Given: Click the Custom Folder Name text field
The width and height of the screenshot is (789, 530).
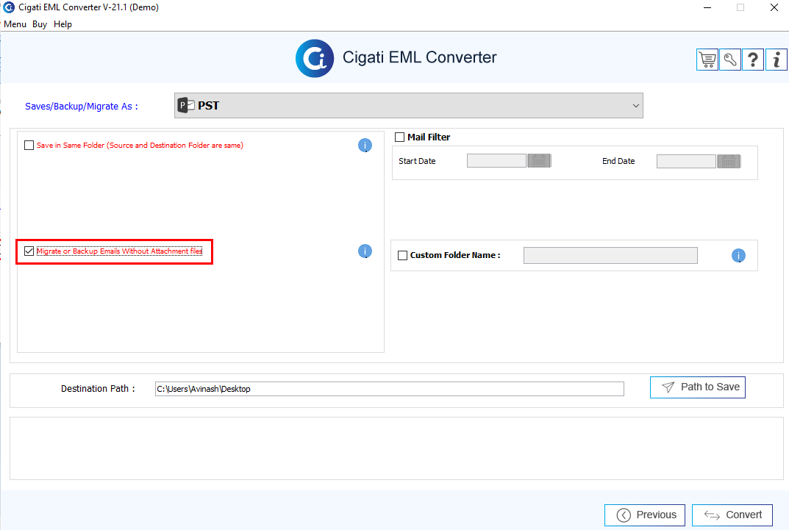Looking at the screenshot, I should (610, 256).
